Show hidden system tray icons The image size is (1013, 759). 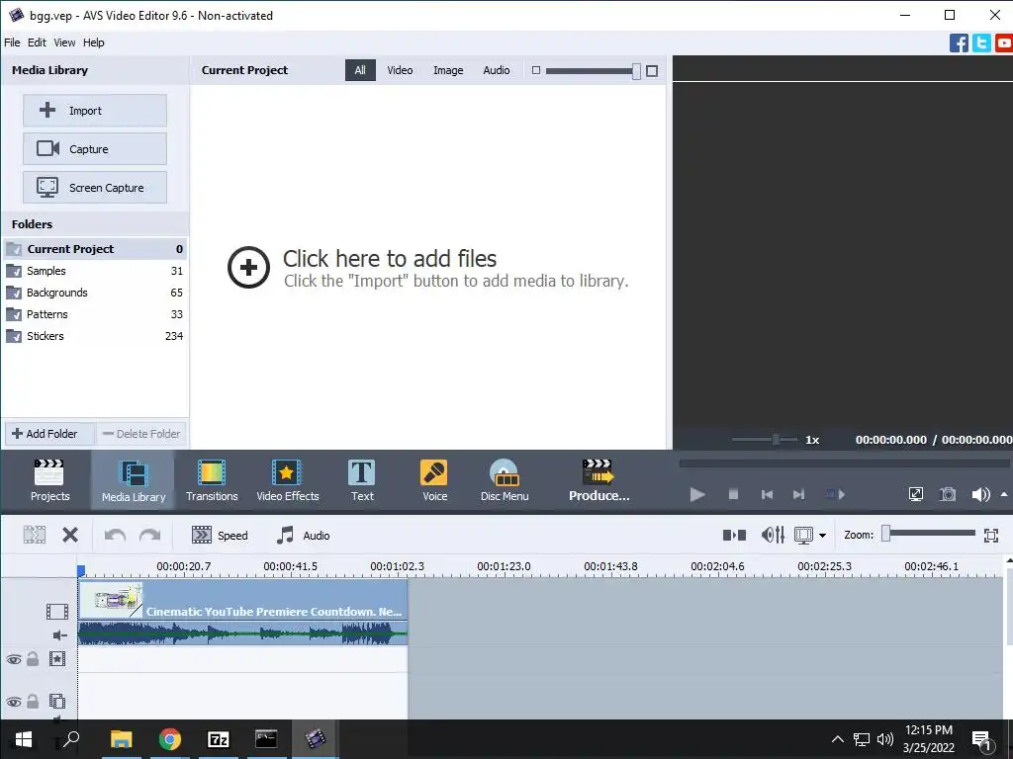[837, 739]
